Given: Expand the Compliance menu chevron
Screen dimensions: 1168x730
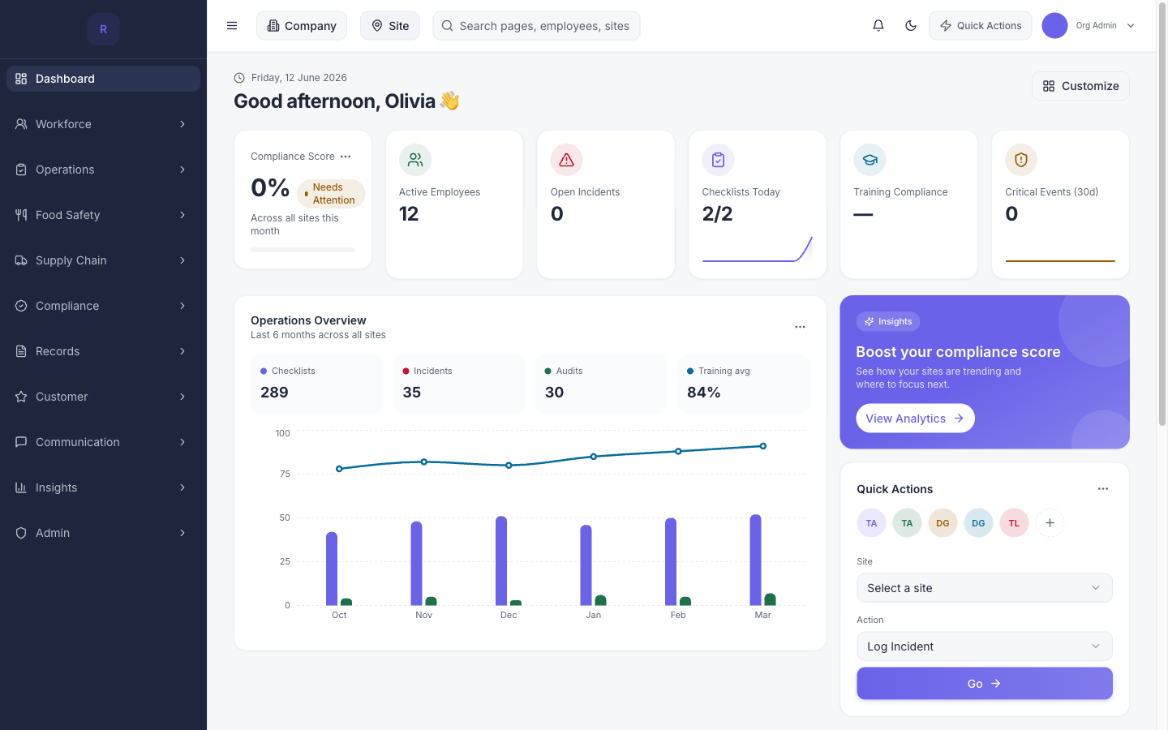Looking at the screenshot, I should [182, 306].
